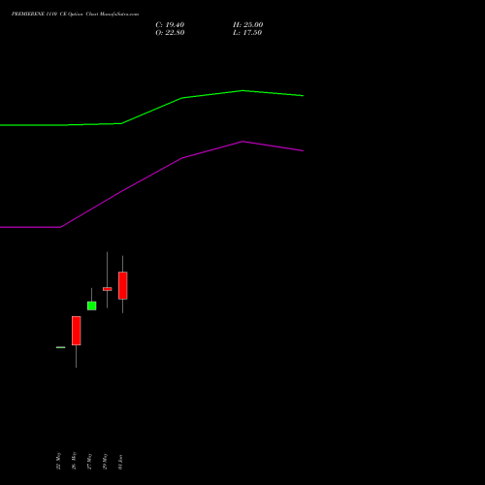Image resolution: width=485 pixels, height=485 pixels.
Task: Select the flat candle above 22 May
Action: pos(61,347)
